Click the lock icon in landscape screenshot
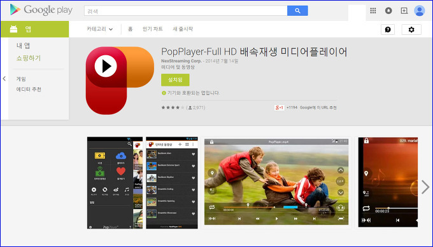The image size is (433, 247). (212, 142)
